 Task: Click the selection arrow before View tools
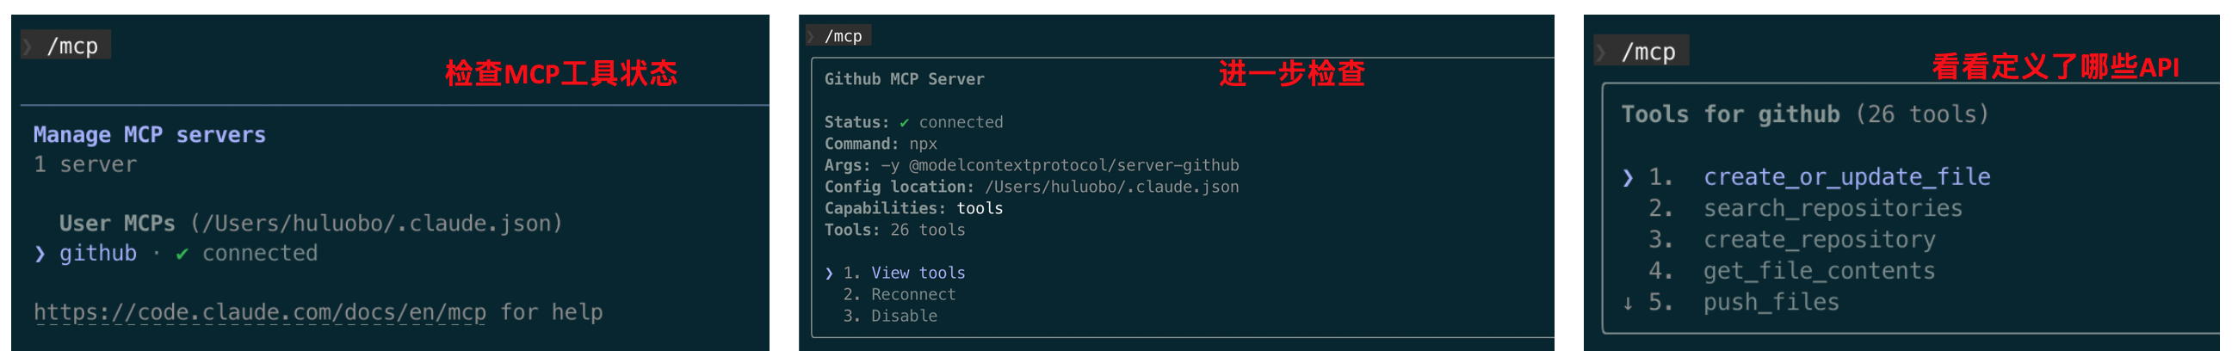point(829,274)
